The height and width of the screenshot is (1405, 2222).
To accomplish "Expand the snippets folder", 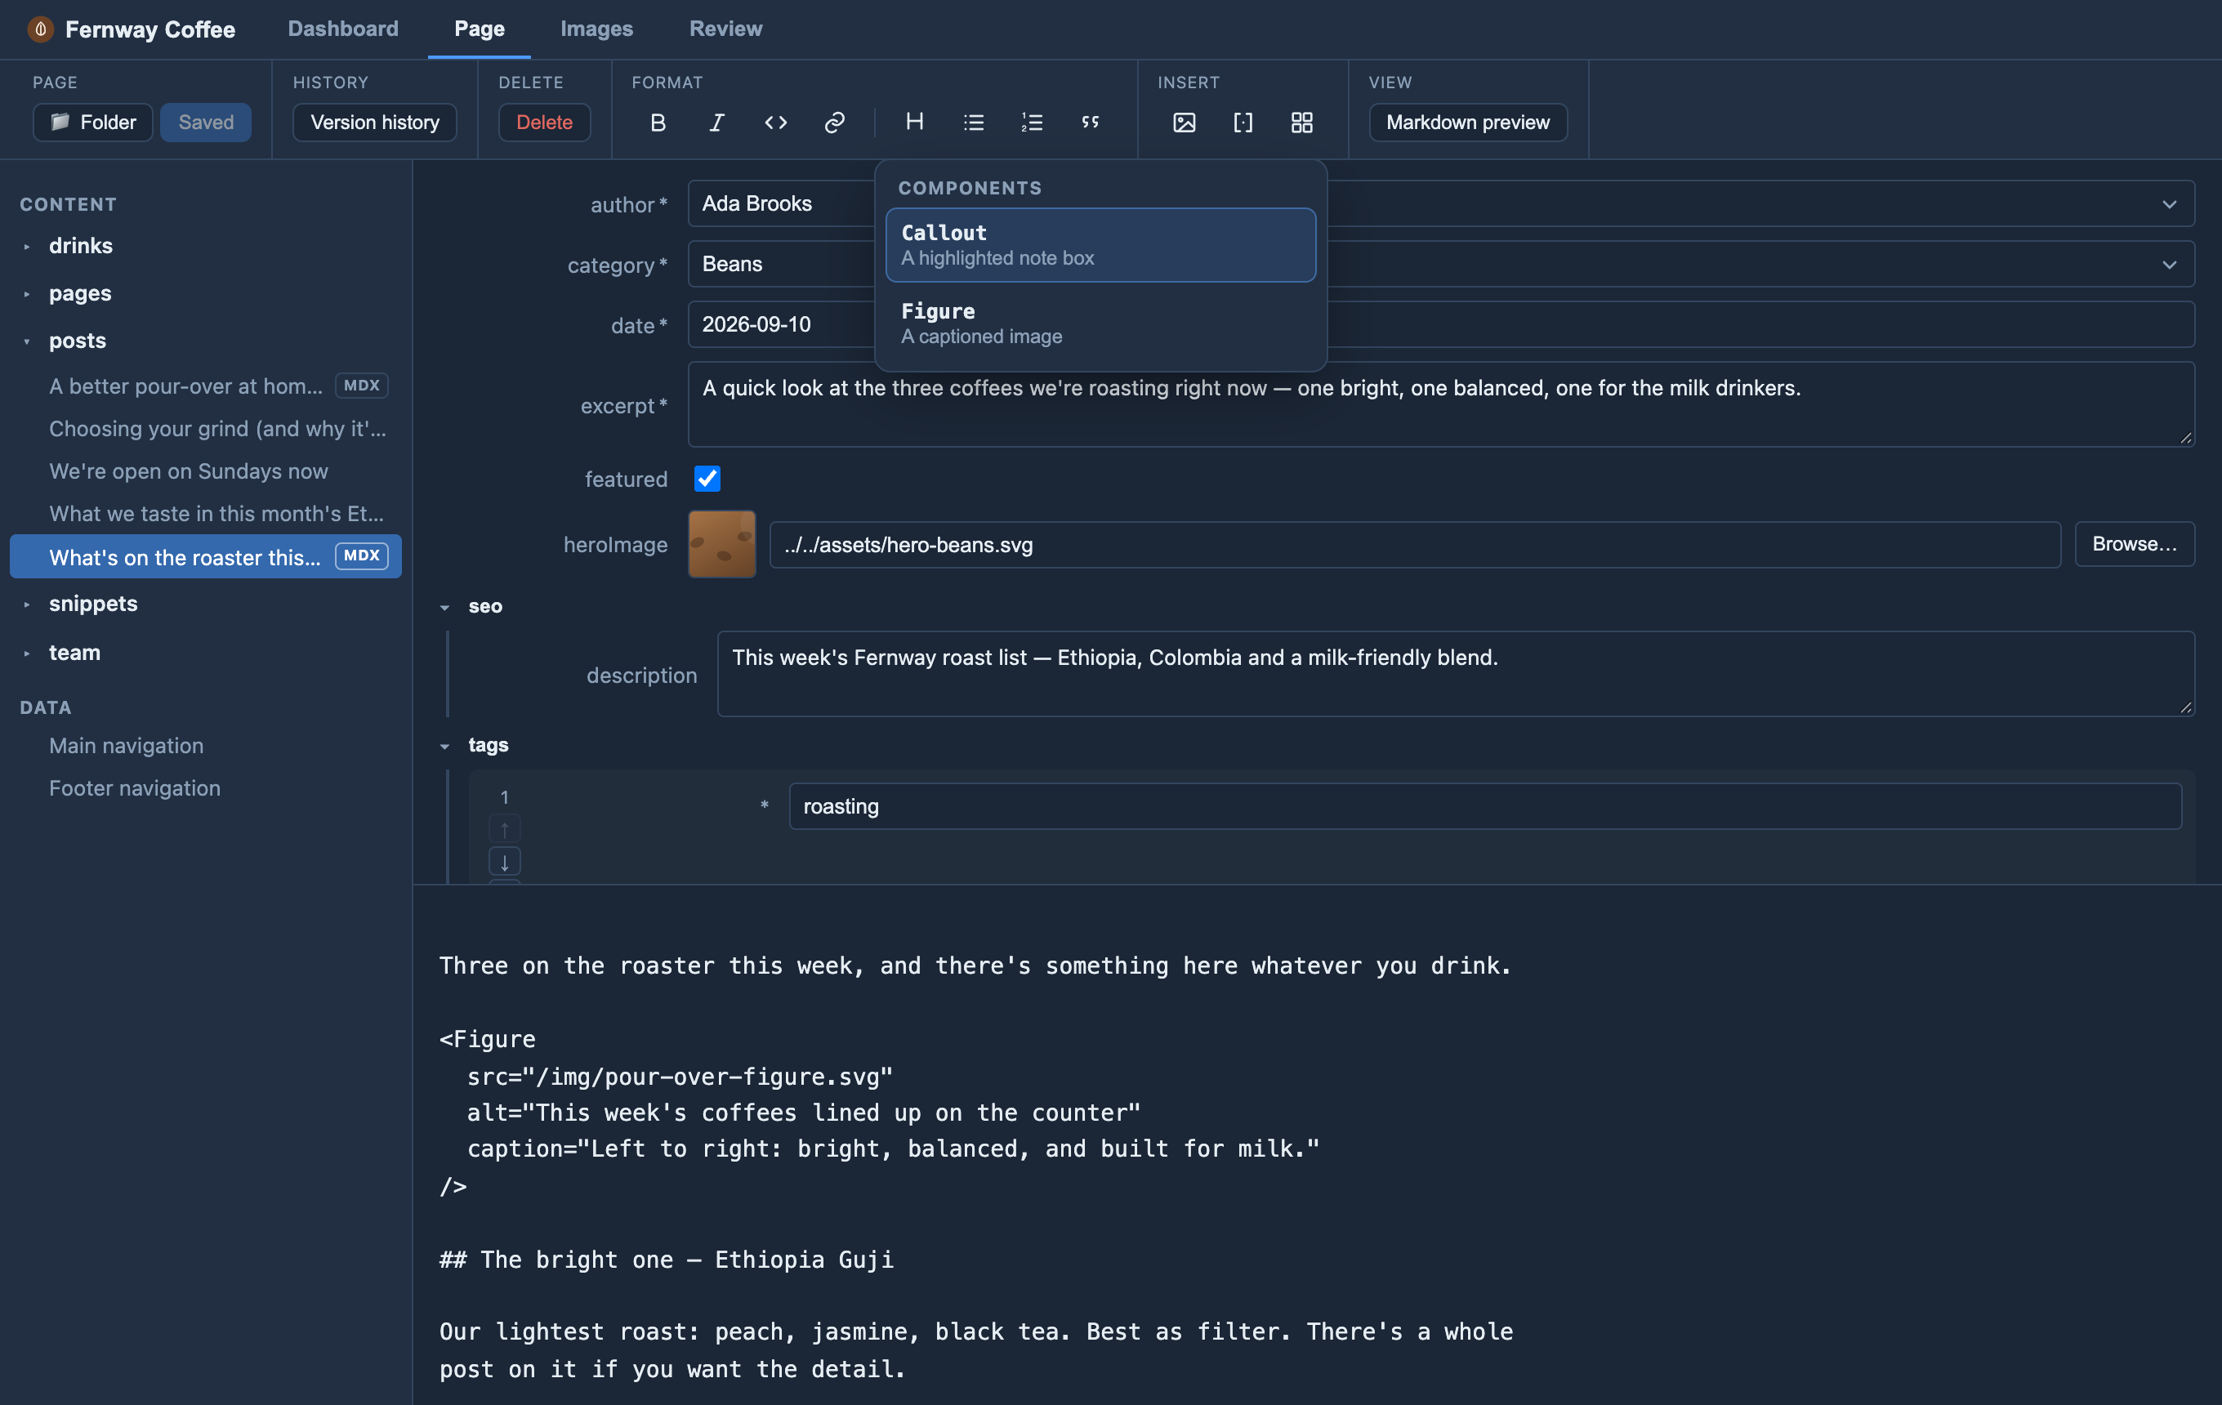I will click(x=27, y=604).
